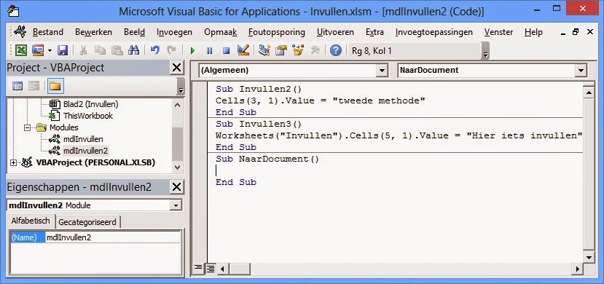Stop execution with the Reset icon
This screenshot has width=604, height=284.
pyautogui.click(x=226, y=50)
